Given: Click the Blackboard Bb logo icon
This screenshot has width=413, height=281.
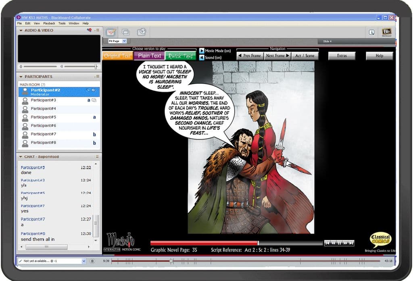Looking at the screenshot, I should tap(386, 32).
